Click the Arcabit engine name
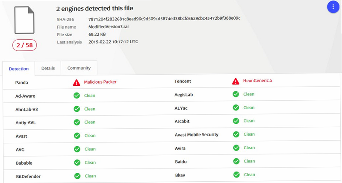The height and width of the screenshot is (183, 342). (x=182, y=122)
